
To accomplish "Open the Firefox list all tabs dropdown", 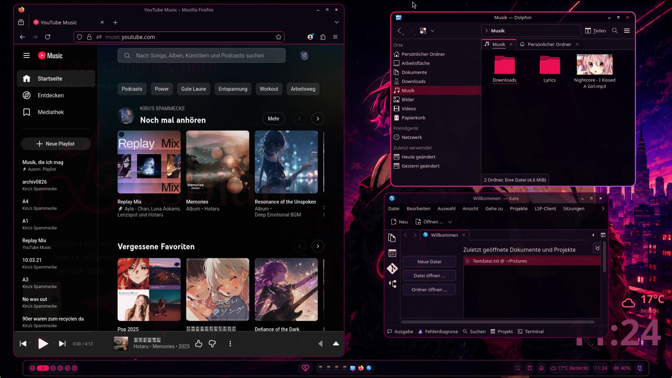I will click(x=337, y=22).
